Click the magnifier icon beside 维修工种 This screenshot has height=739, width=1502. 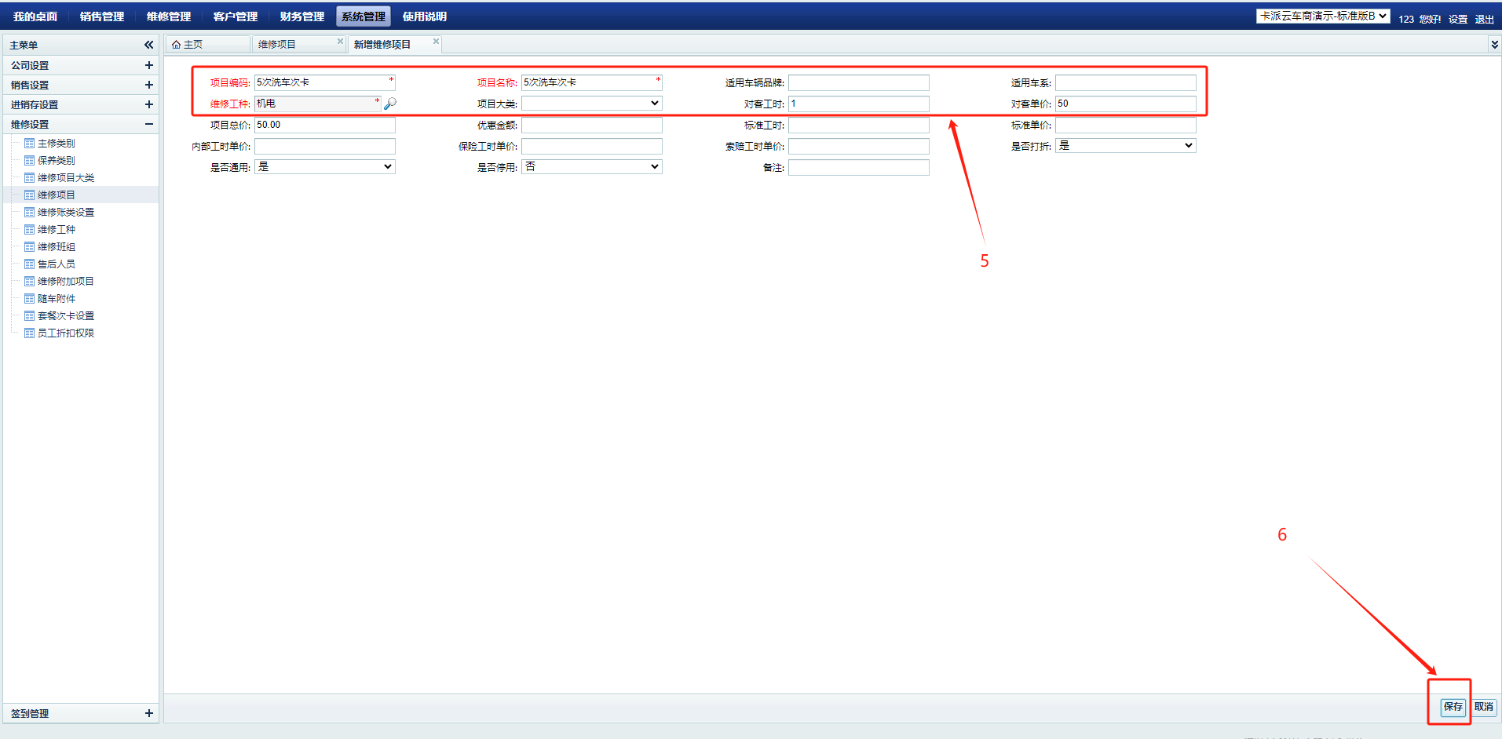tap(390, 104)
